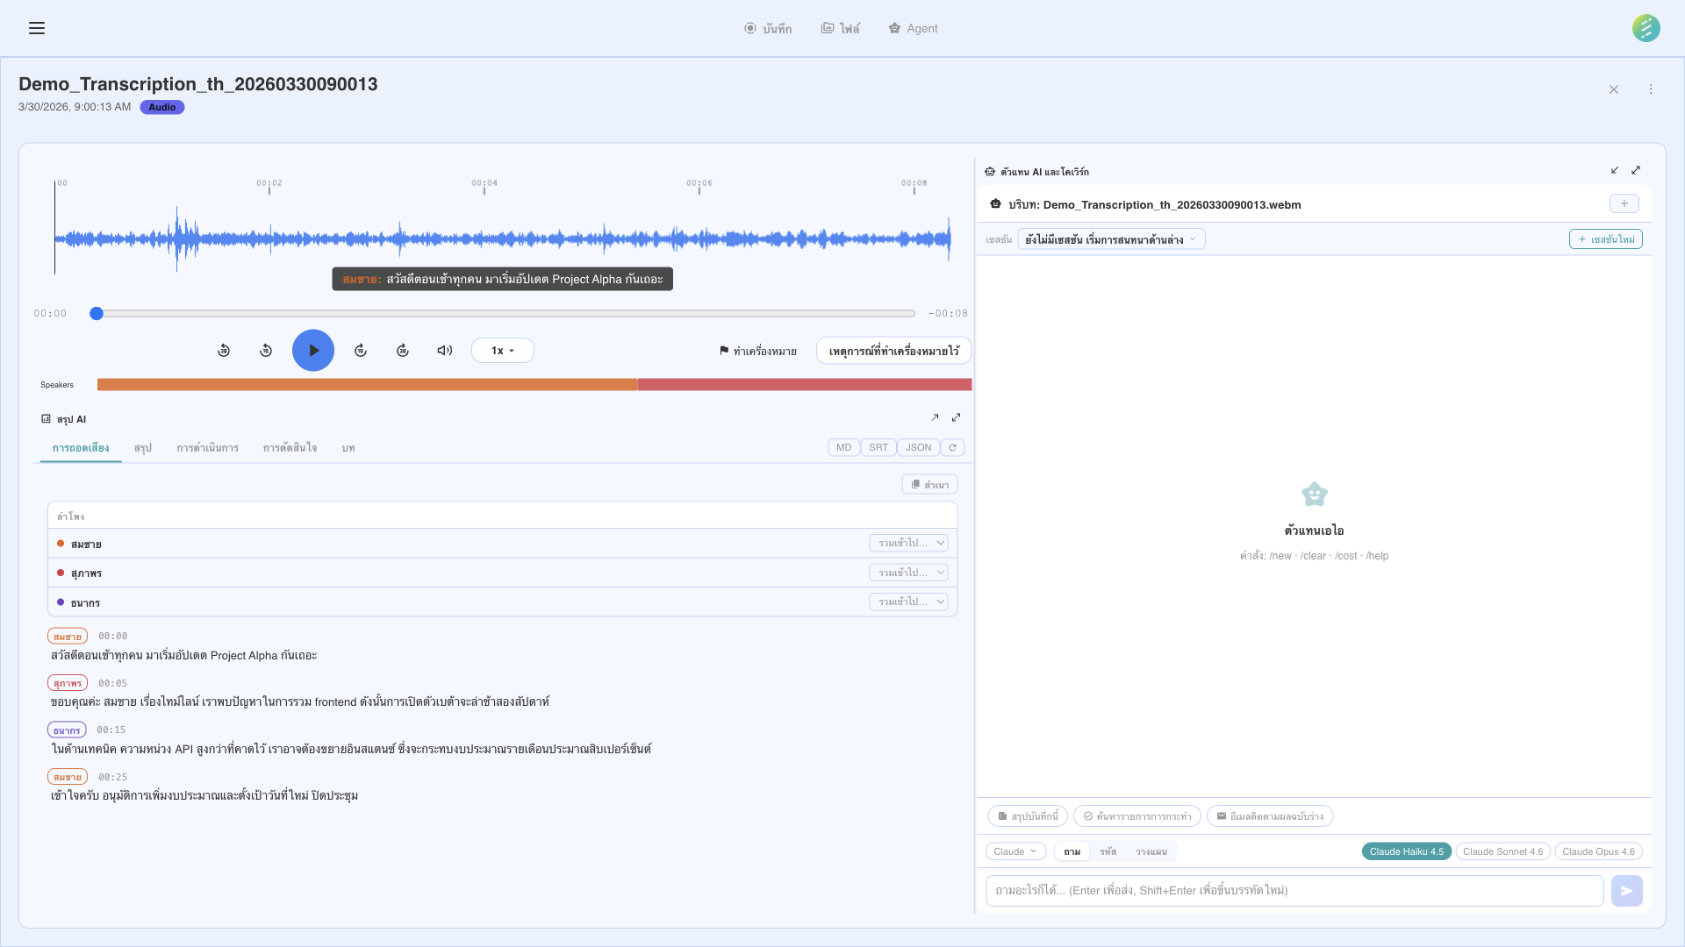The height and width of the screenshot is (947, 1685).
Task: Open the hamburger menu
Action: click(x=37, y=28)
